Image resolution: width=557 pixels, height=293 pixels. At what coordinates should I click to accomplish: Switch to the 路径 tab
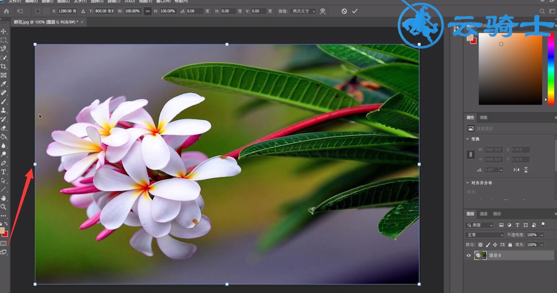(x=497, y=214)
